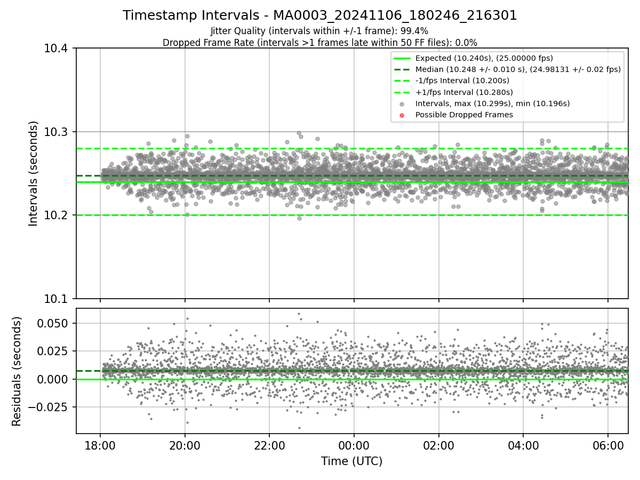Image resolution: width=640 pixels, height=480 pixels.
Task: Click the solid green line sample for 'Expected' in legend
Action: [x=402, y=59]
